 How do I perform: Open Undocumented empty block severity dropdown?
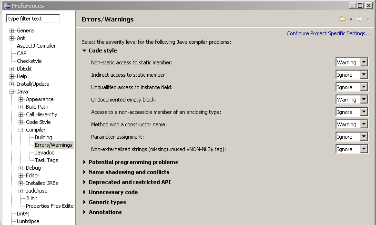tap(364, 100)
